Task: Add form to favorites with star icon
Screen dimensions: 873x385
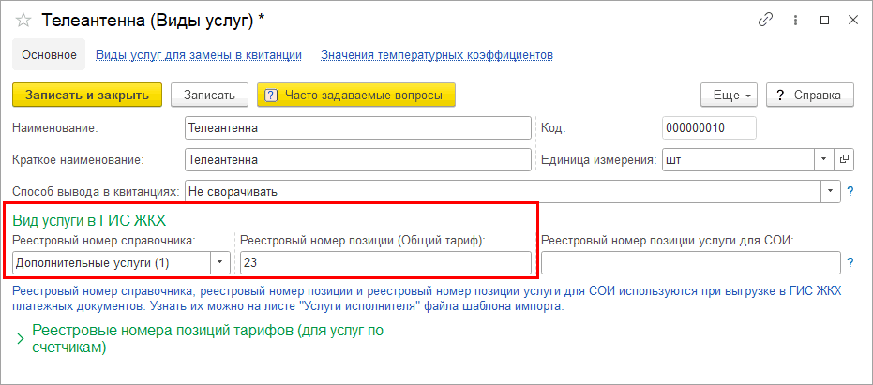Action: (23, 20)
